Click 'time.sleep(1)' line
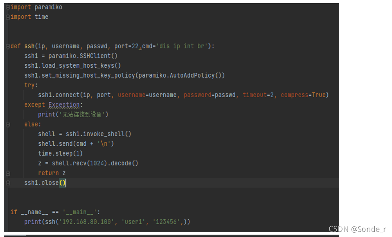Screen dimensions: 392x237 tap(60, 154)
